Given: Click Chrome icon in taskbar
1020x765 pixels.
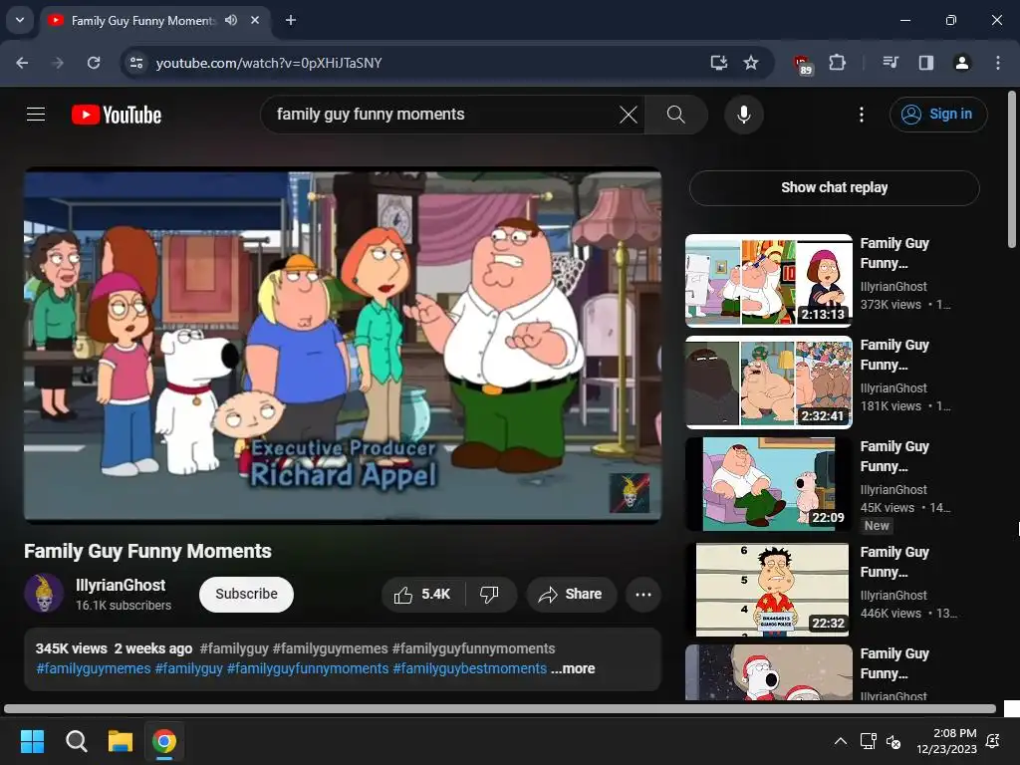Looking at the screenshot, I should pyautogui.click(x=164, y=741).
